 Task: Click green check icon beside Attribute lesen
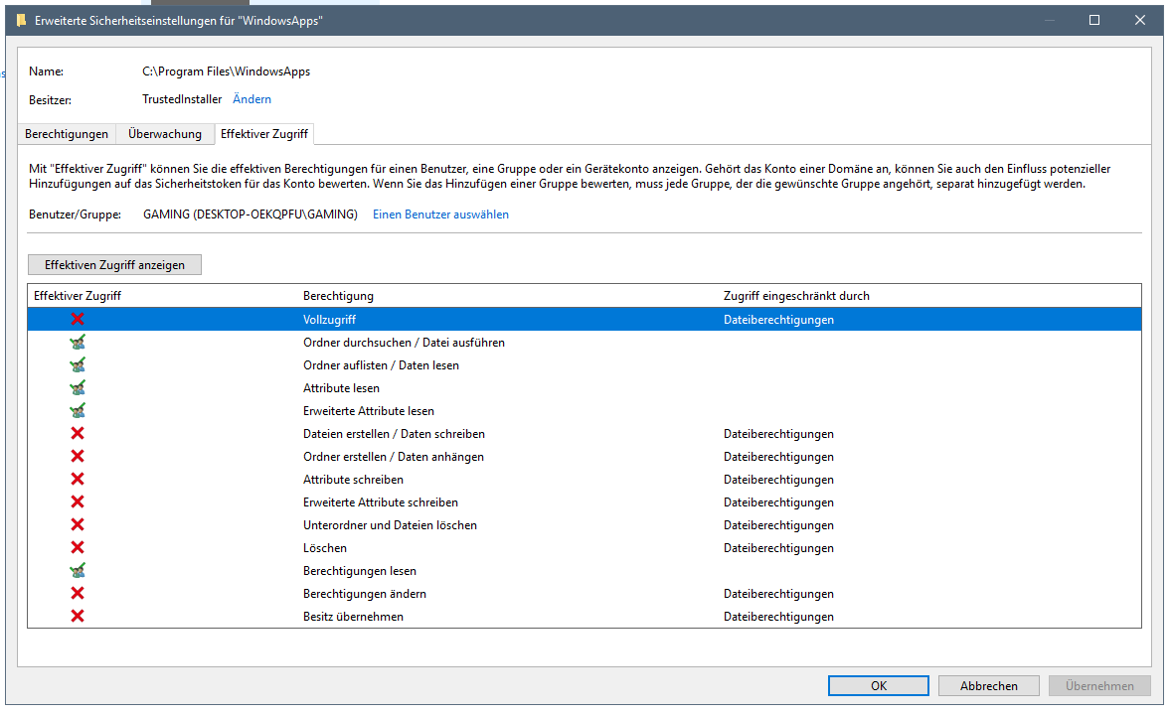click(x=77, y=388)
